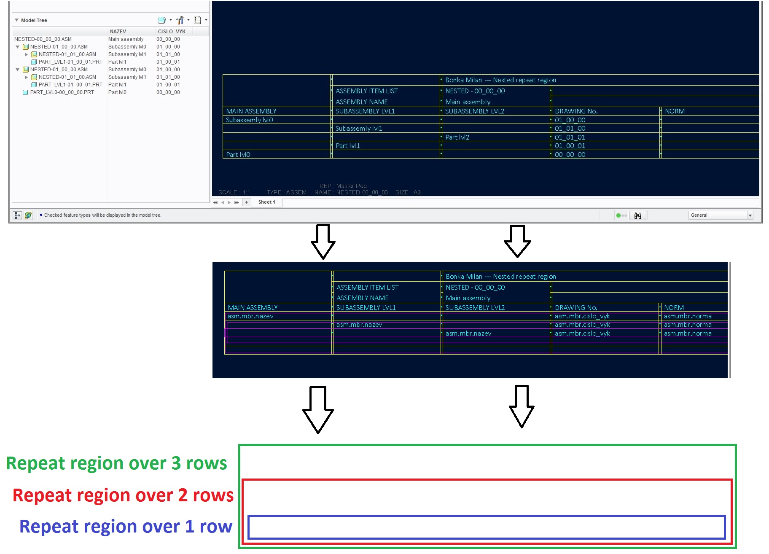Image resolution: width=769 pixels, height=554 pixels.
Task: Select 'ASSEMBLY ITEM LIST' cell in upper drawing table
Action: click(x=367, y=91)
